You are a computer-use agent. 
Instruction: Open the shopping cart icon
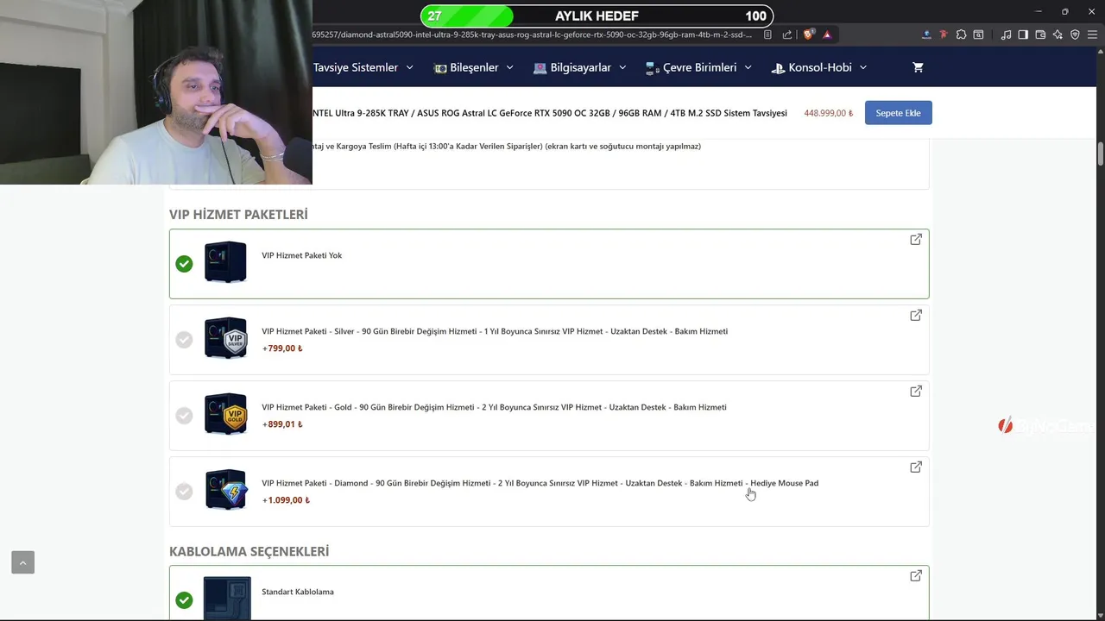point(918,67)
